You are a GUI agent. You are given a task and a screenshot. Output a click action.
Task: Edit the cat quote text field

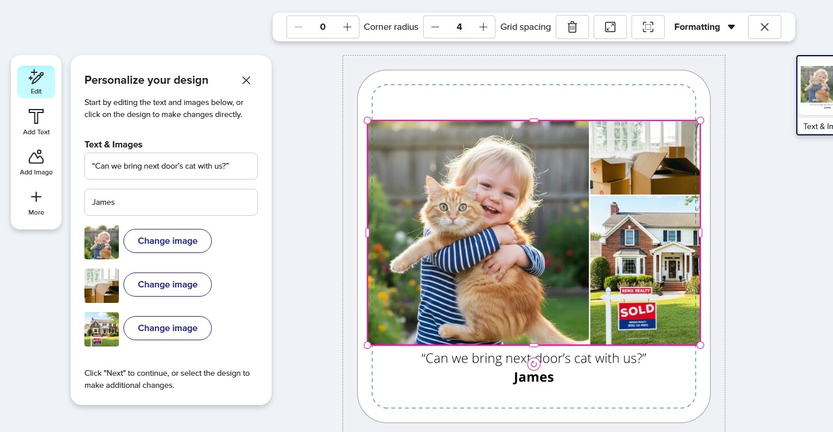pos(171,166)
